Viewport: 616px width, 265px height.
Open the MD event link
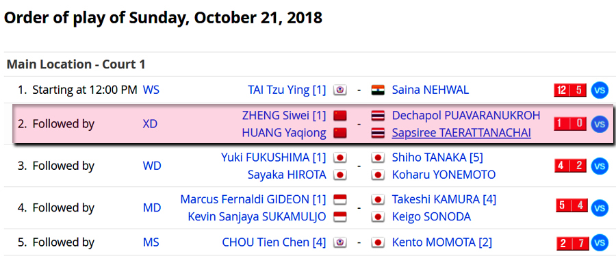pos(152,207)
